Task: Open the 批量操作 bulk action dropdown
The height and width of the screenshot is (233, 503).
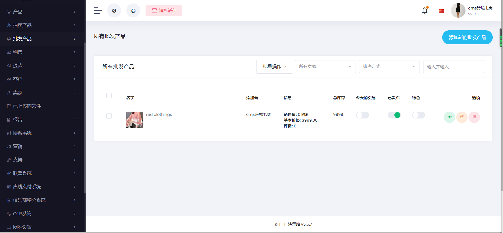Action: 274,66
